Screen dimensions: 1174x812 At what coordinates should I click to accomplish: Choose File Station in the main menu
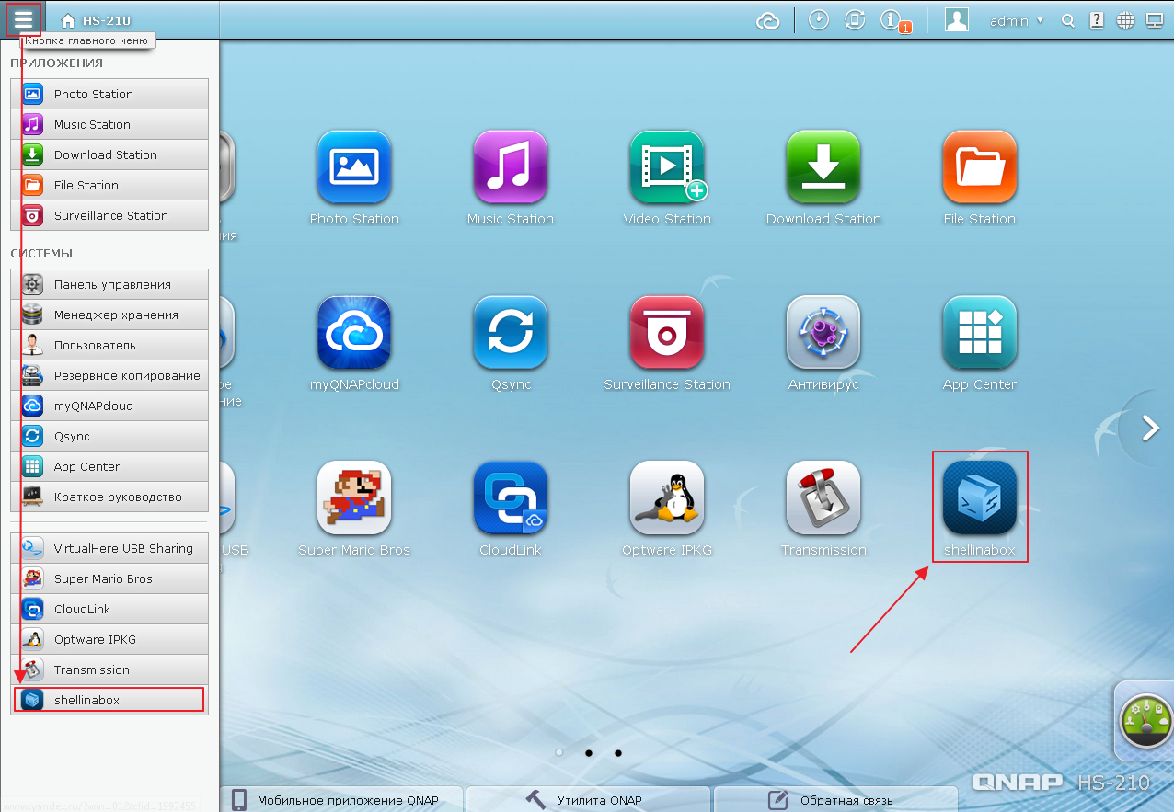109,185
